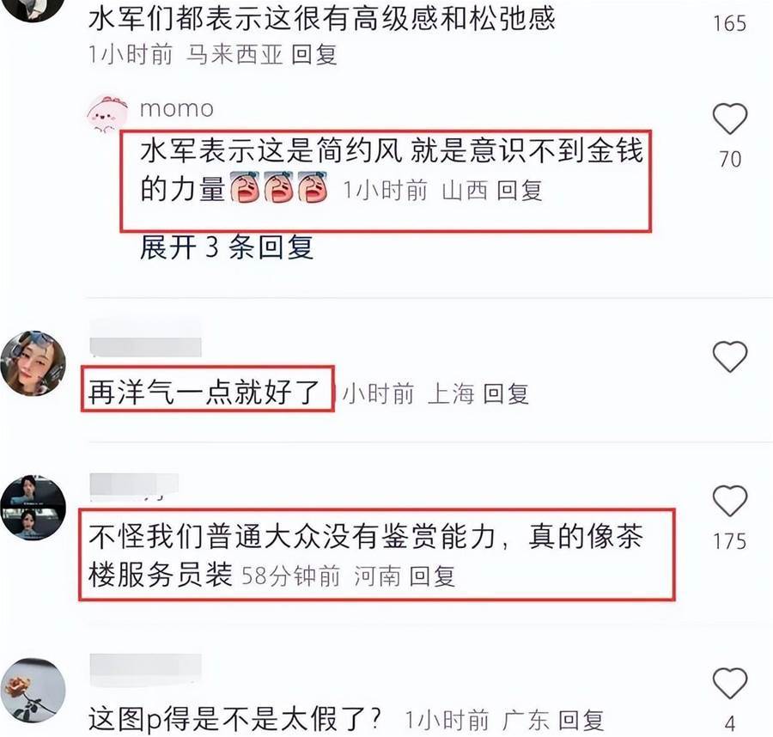Reply to momo's 山西 comment
The image size is (773, 737).
click(520, 191)
